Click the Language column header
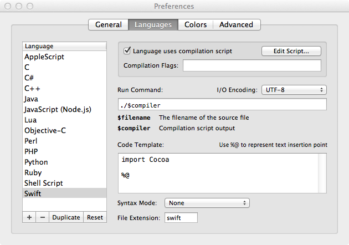 (x=64, y=47)
